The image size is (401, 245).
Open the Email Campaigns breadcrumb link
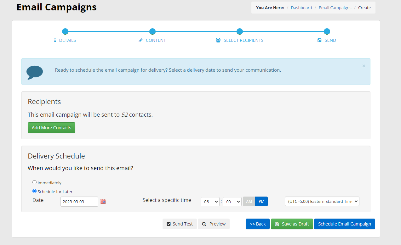(x=335, y=8)
